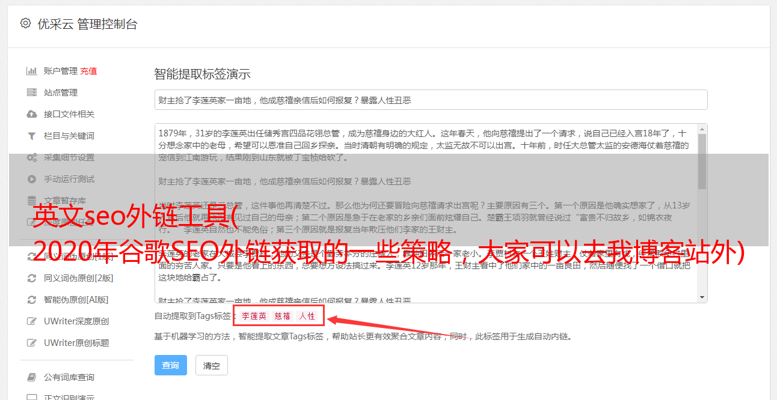Image resolution: width=777 pixels, height=400 pixels.
Task: Click the 李莲英 extracted tag
Action: pos(254,316)
